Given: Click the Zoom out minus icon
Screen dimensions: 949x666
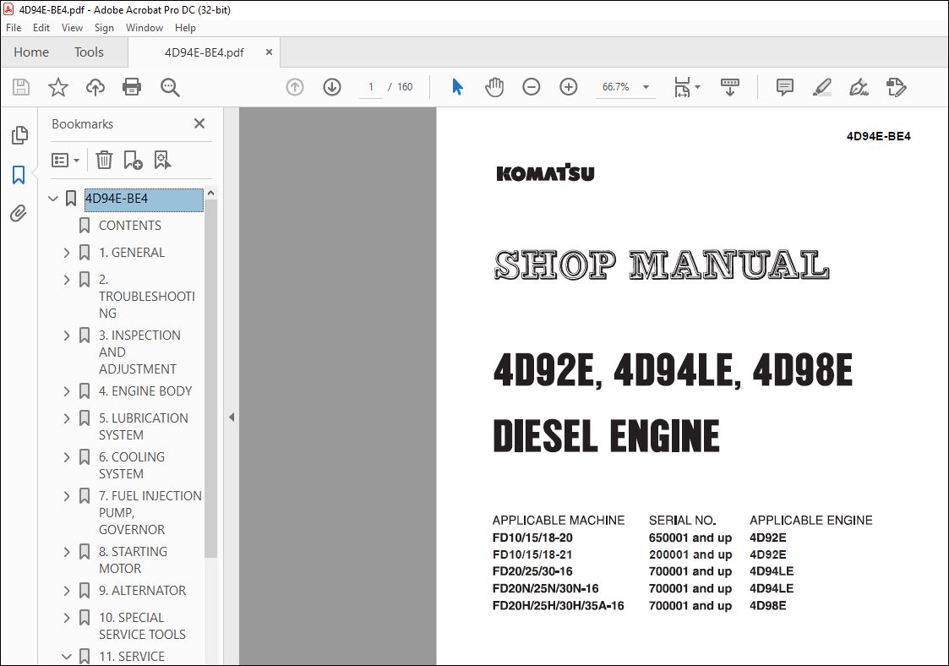Looking at the screenshot, I should pos(532,87).
